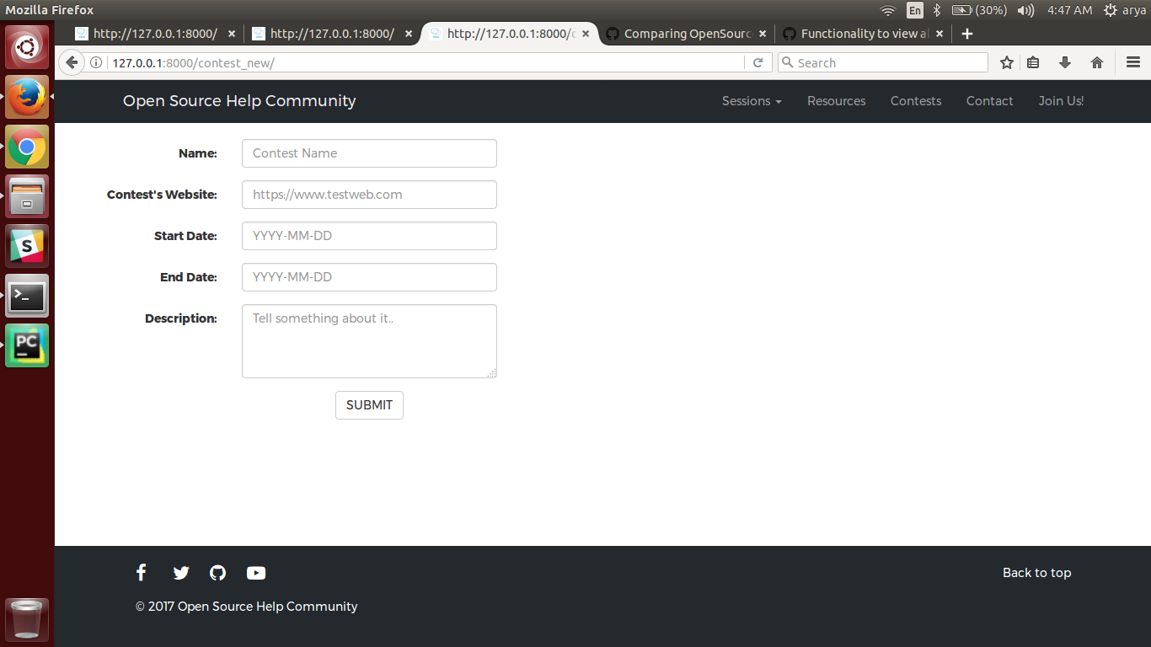Launch Google Chrome from the dock
This screenshot has width=1151, height=647.
27,147
